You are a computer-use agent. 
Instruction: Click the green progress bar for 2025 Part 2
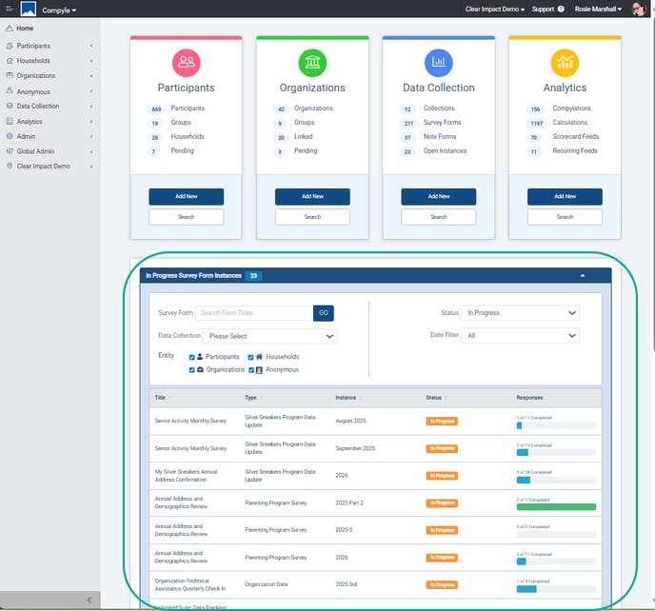(556, 507)
